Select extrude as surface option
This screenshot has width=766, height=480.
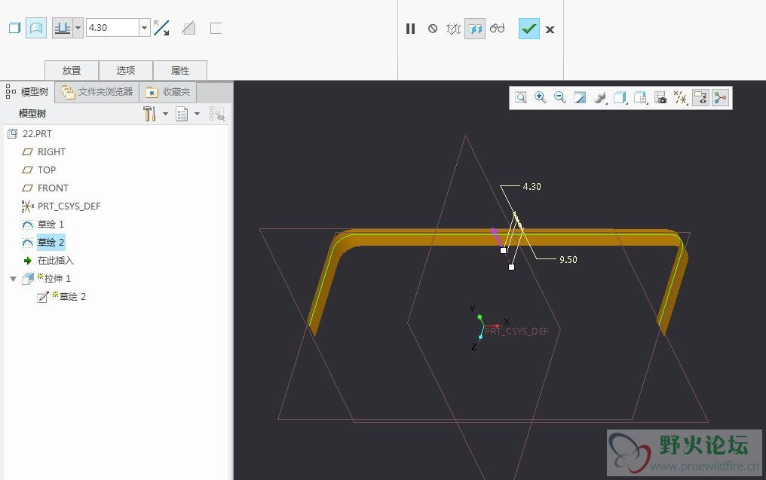[x=35, y=28]
